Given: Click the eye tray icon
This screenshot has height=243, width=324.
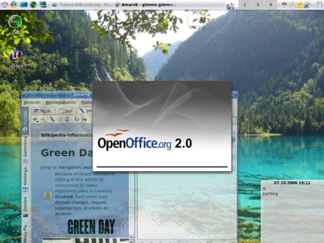Looking at the screenshot, I should [284, 4].
